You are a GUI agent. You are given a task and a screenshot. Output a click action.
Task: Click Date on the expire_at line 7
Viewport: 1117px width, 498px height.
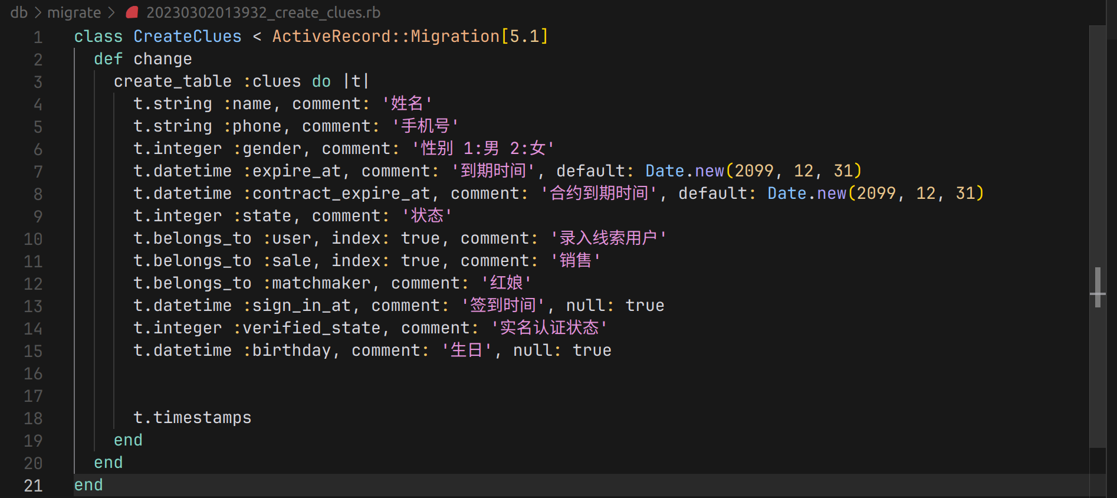[664, 171]
